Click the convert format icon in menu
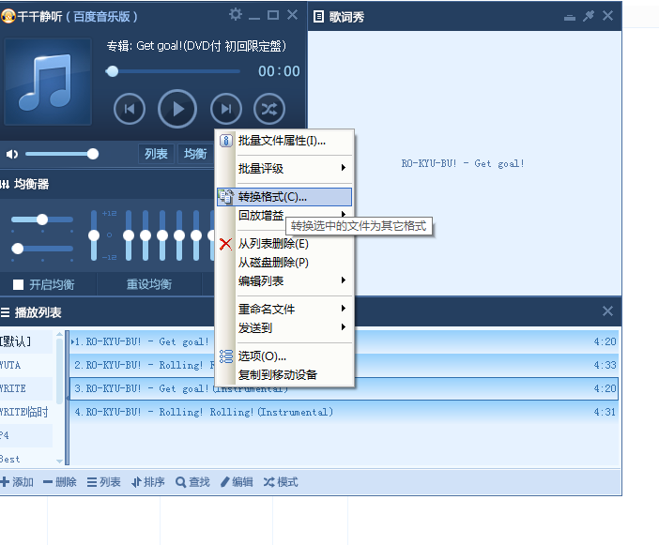Viewport: 659px width, 545px height. point(226,196)
